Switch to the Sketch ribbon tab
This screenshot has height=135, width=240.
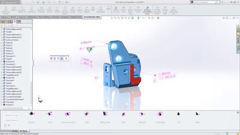point(13,17)
